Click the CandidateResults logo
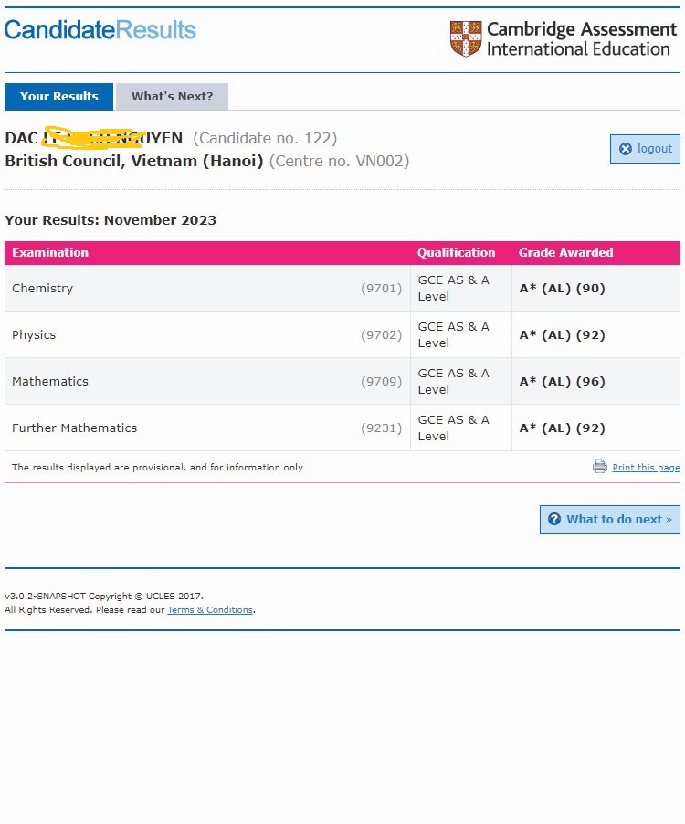 [100, 30]
